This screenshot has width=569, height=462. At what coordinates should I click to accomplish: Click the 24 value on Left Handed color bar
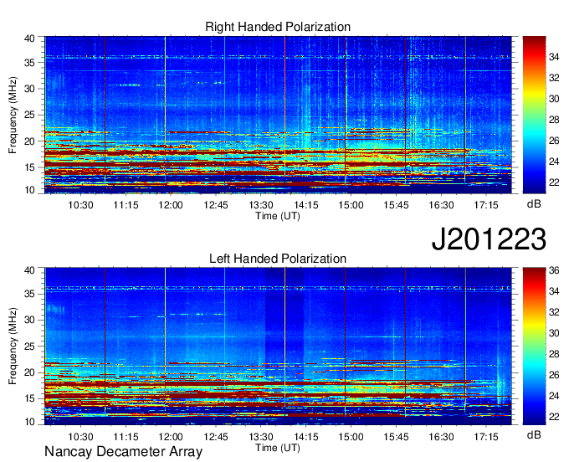(x=554, y=396)
